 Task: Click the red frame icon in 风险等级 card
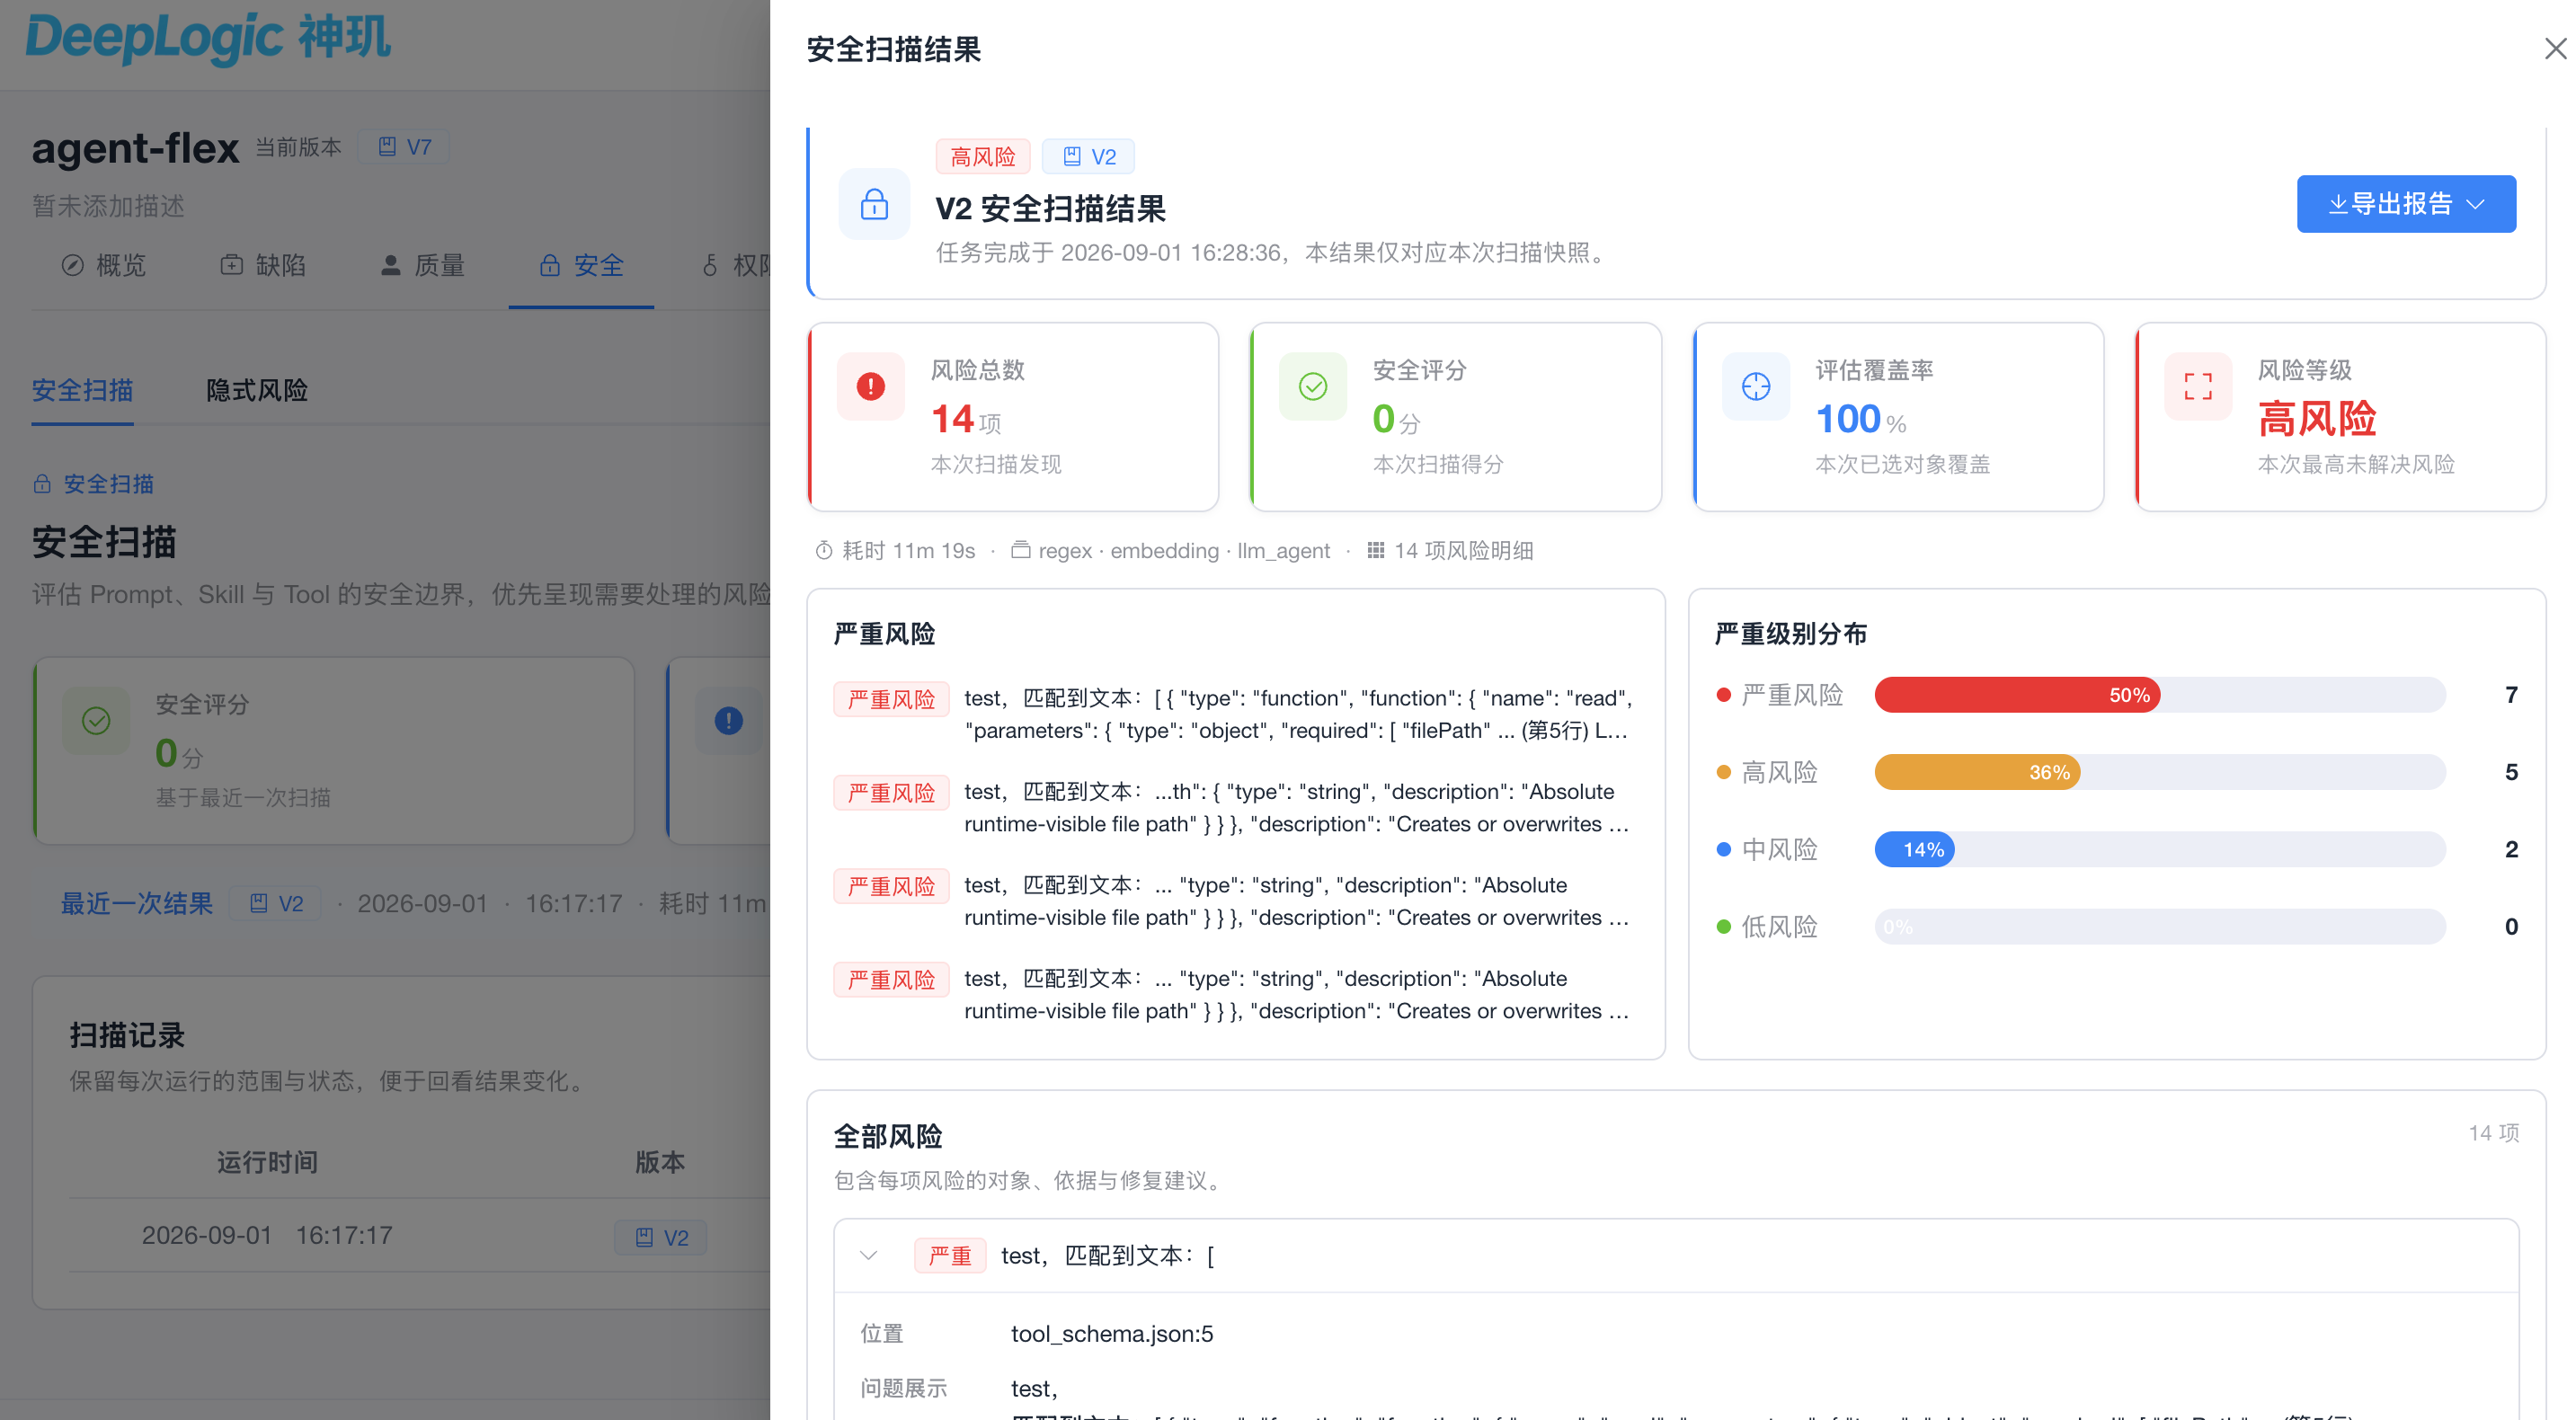click(x=2198, y=386)
